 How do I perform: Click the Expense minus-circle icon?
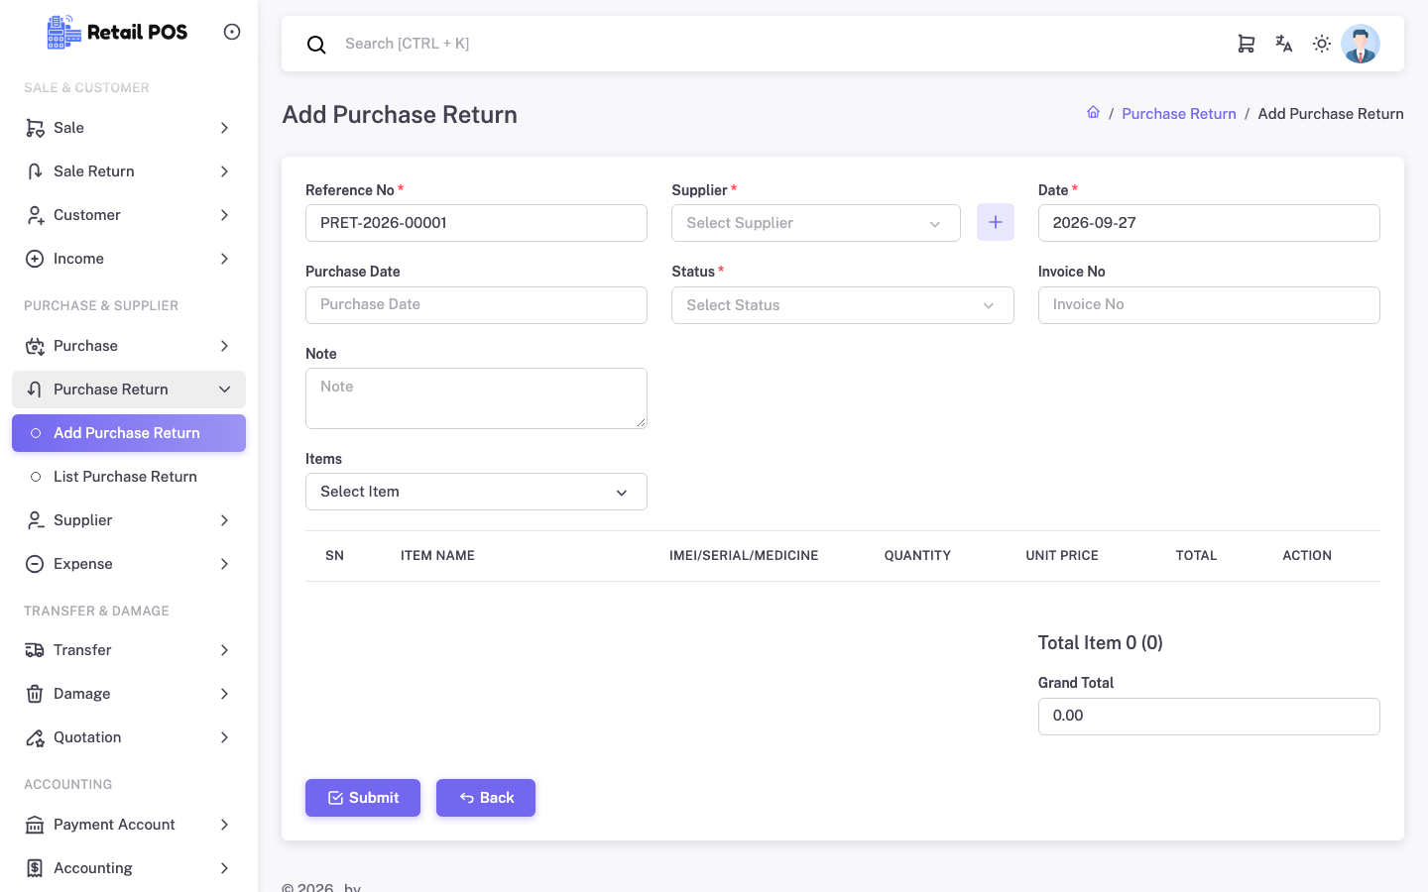click(x=35, y=564)
